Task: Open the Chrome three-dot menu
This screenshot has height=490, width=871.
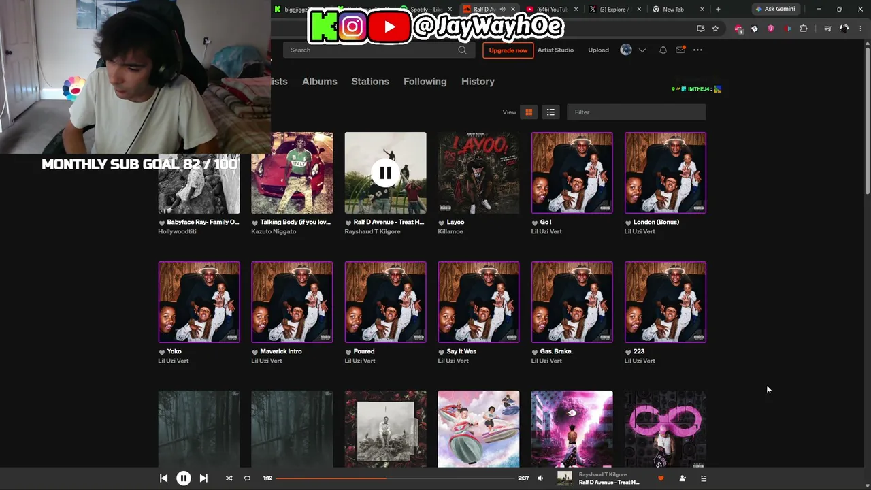Action: pyautogui.click(x=860, y=29)
